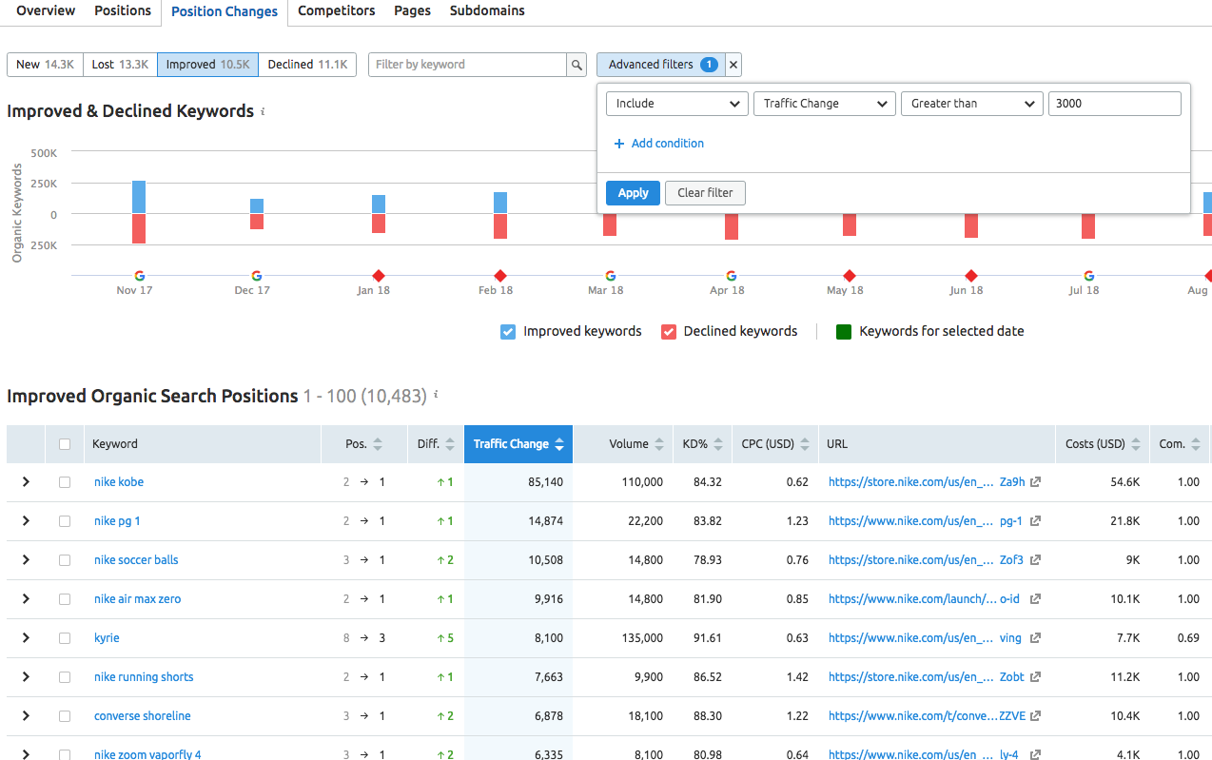Image resolution: width=1212 pixels, height=760 pixels.
Task: Open external link for converse shoreline URL
Action: coord(1036,716)
